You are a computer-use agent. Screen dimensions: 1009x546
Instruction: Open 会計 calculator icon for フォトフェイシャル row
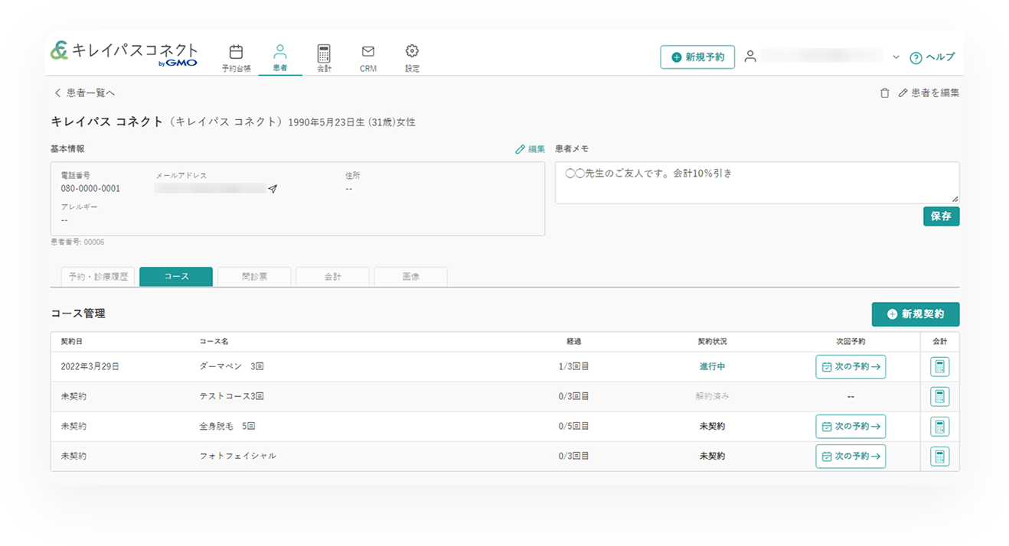pyautogui.click(x=939, y=457)
